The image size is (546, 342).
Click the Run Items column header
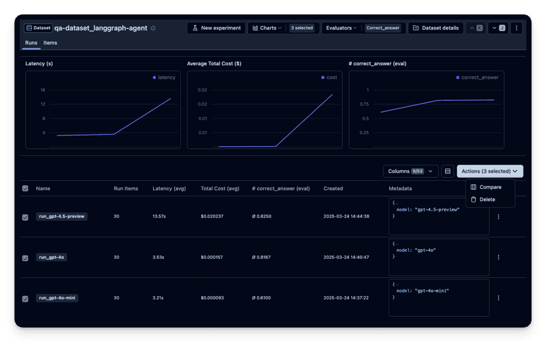pyautogui.click(x=126, y=188)
